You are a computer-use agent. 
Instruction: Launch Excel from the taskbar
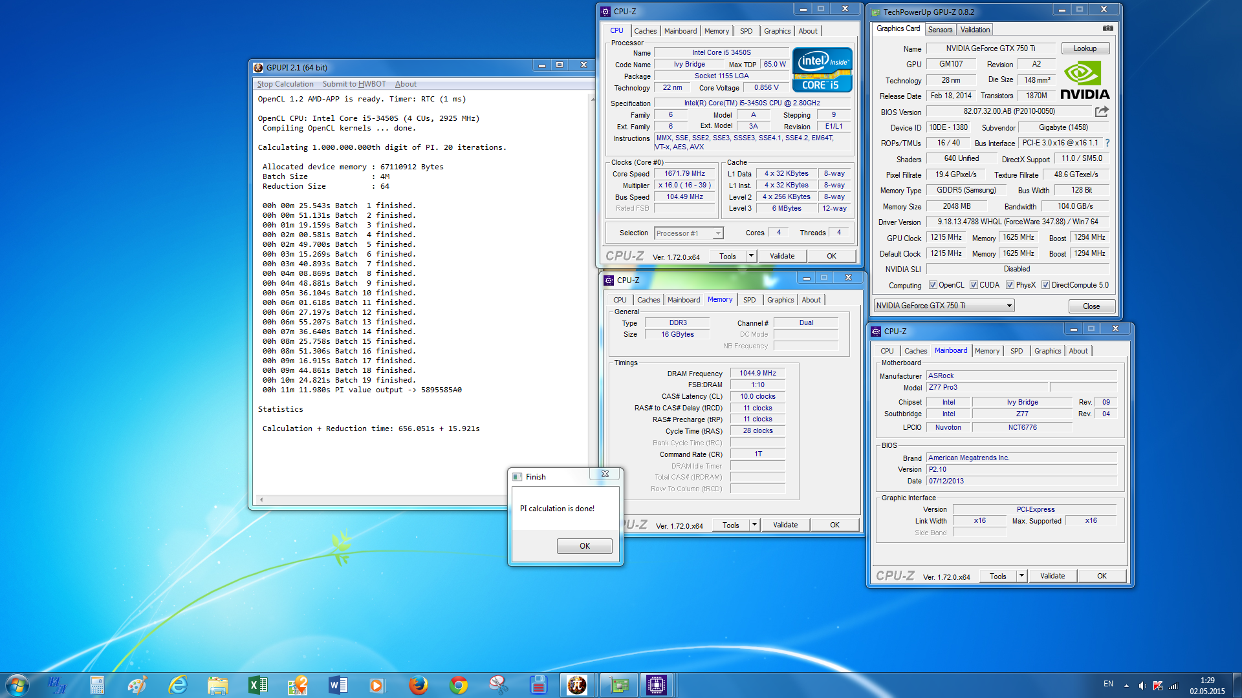pos(258,685)
